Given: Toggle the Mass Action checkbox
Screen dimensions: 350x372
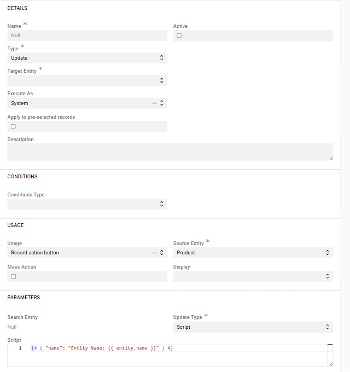Looking at the screenshot, I should 13,276.
